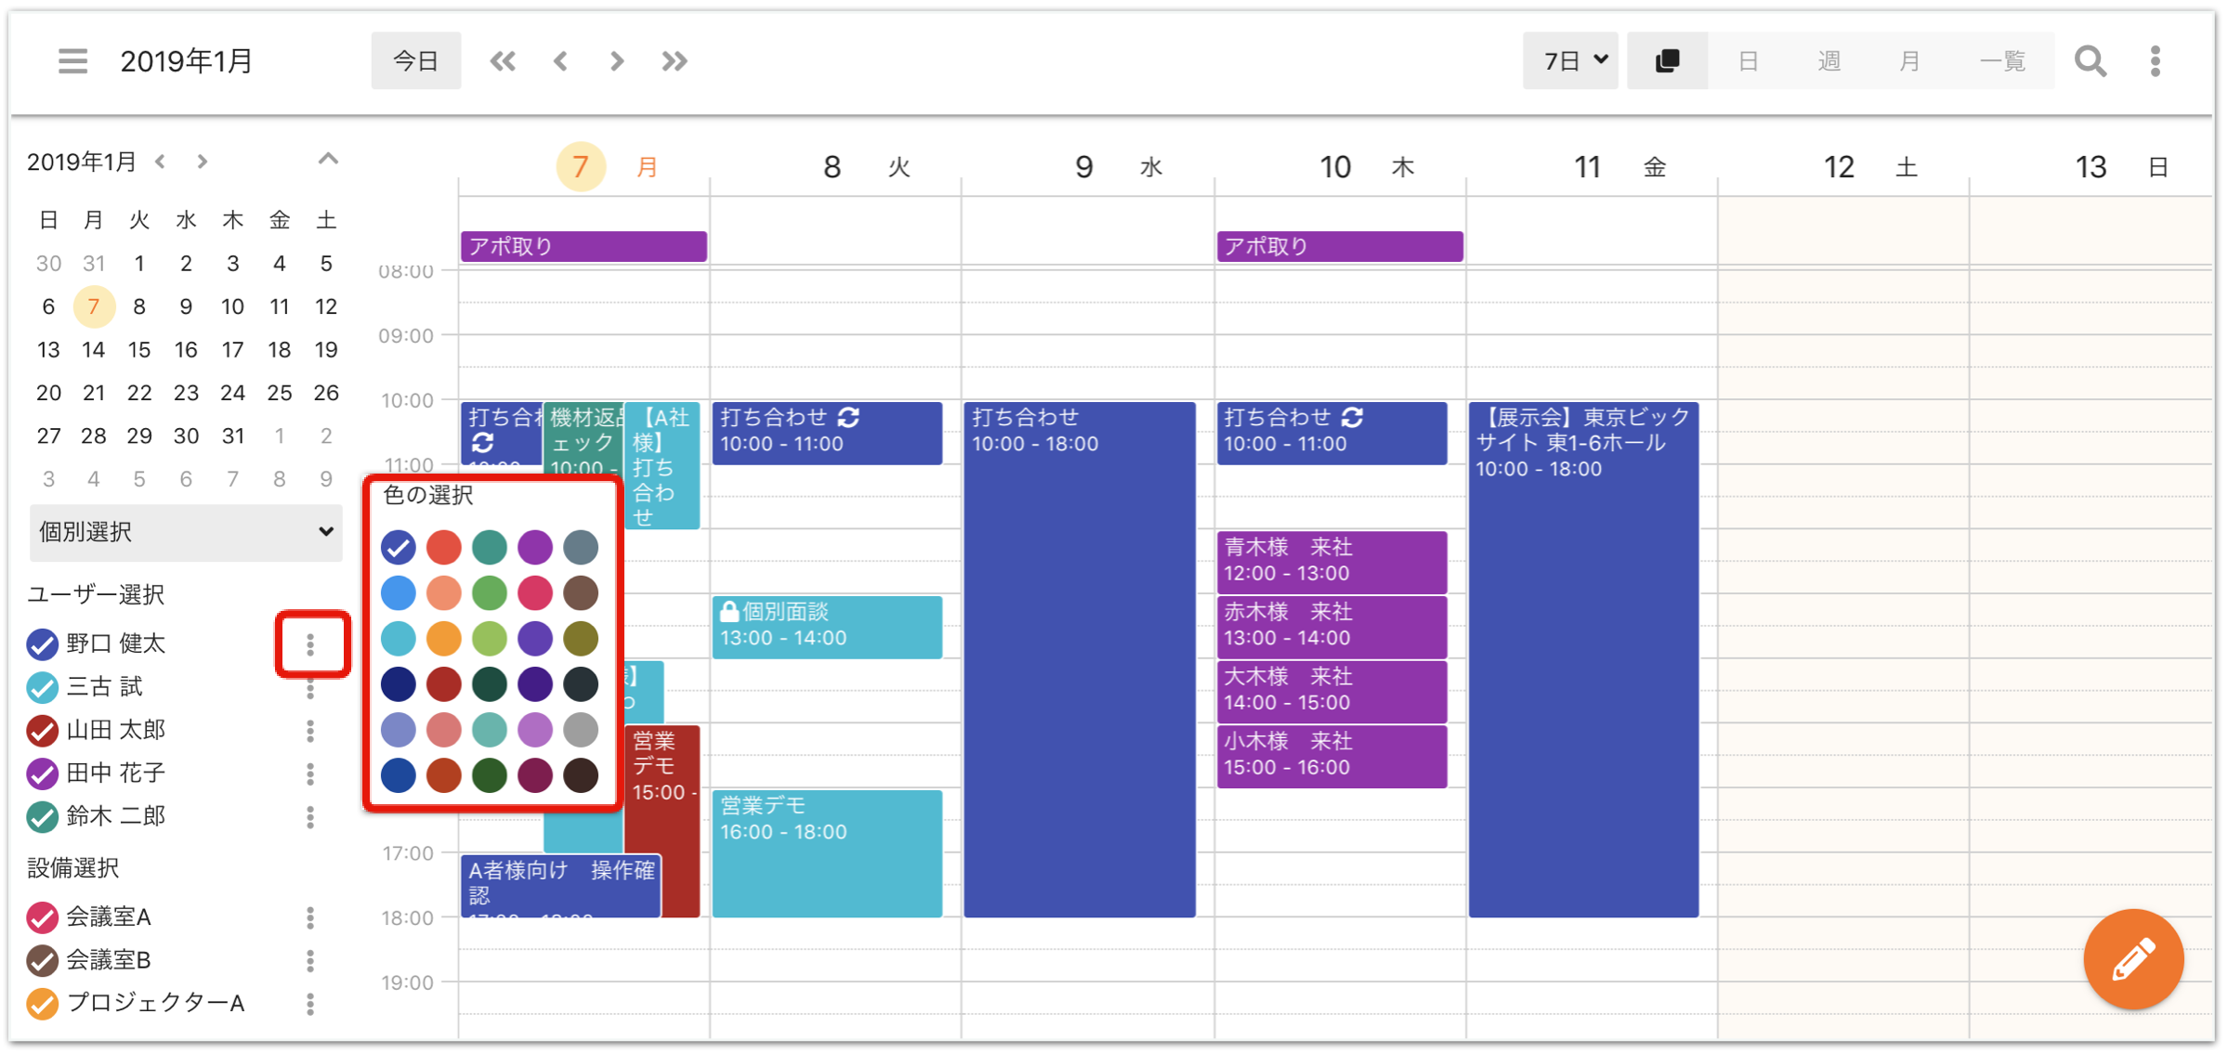Open the 個別面談 event on Tuesday
This screenshot has width=2228, height=1053.
pyautogui.click(x=827, y=626)
